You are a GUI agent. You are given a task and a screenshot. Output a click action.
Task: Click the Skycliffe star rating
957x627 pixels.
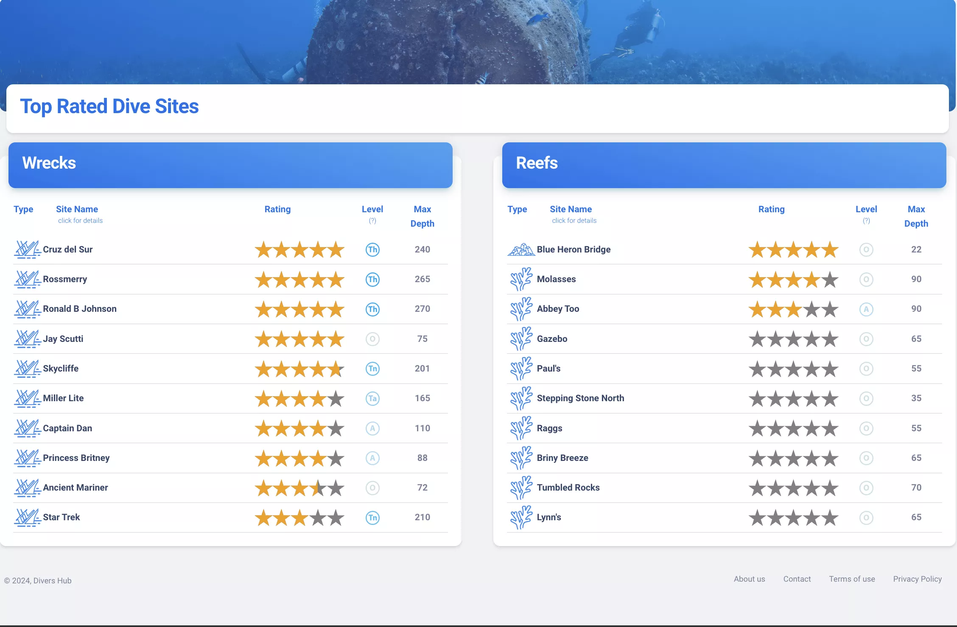(299, 369)
